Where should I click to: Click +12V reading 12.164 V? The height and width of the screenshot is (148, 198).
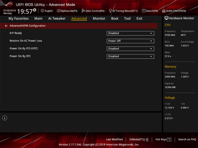(169, 108)
